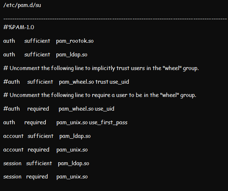Click account sufficient line's pam_ldap.so
This screenshot has width=228, height=191.
pyautogui.click(x=75, y=136)
